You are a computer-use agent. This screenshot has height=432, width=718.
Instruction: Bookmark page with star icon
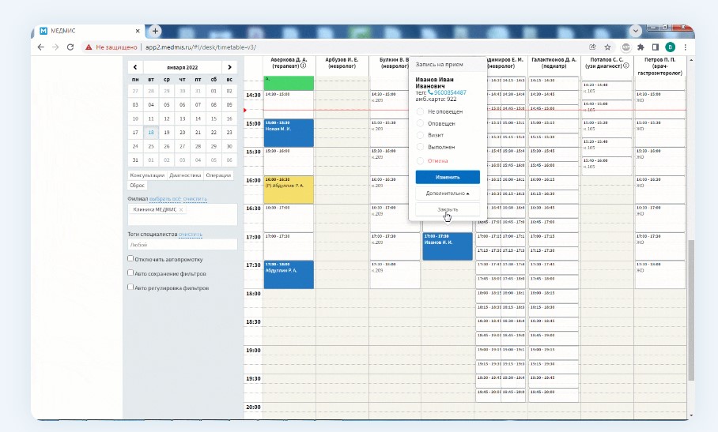click(607, 47)
